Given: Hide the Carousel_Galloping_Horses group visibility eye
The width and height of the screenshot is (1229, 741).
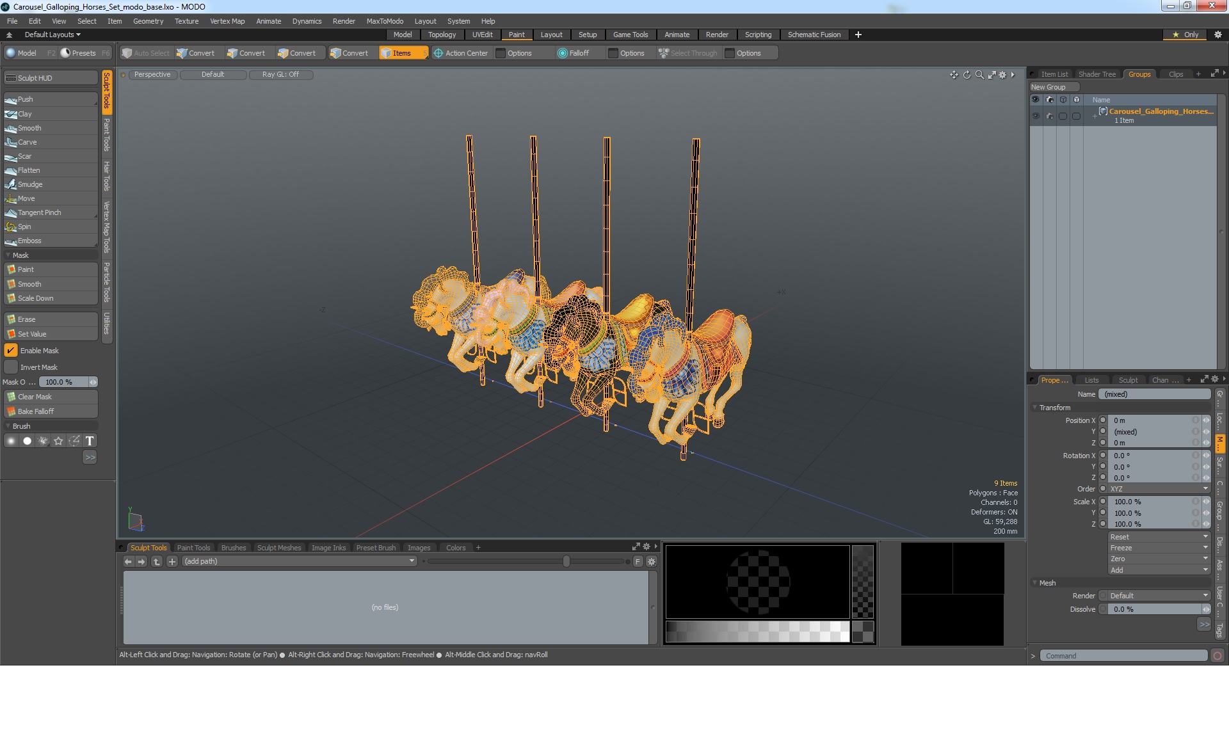Looking at the screenshot, I should tap(1036, 116).
